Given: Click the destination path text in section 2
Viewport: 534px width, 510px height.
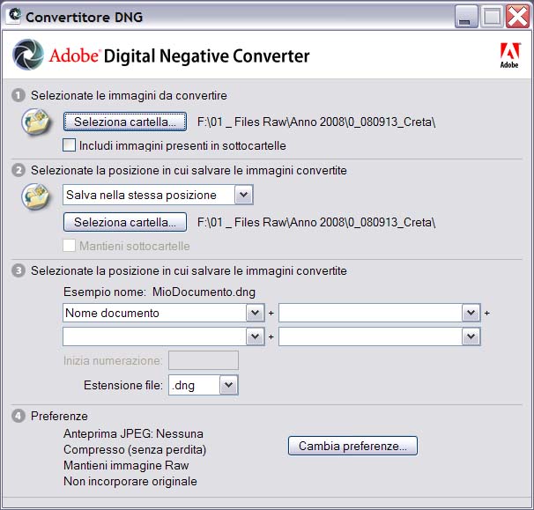Looking at the screenshot, I should tap(316, 222).
